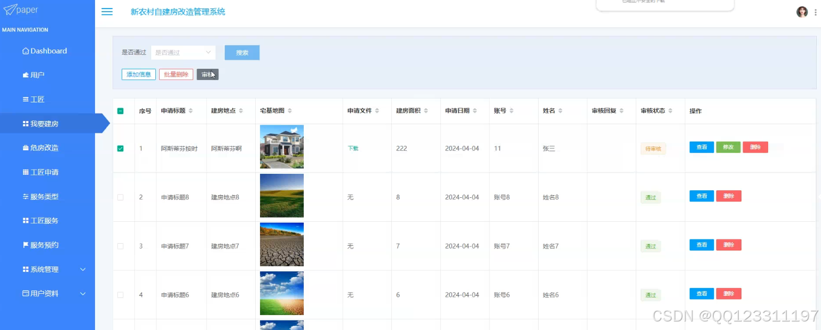Check the checkbox for 申请标题8 row
The height and width of the screenshot is (330, 821).
pyautogui.click(x=120, y=197)
